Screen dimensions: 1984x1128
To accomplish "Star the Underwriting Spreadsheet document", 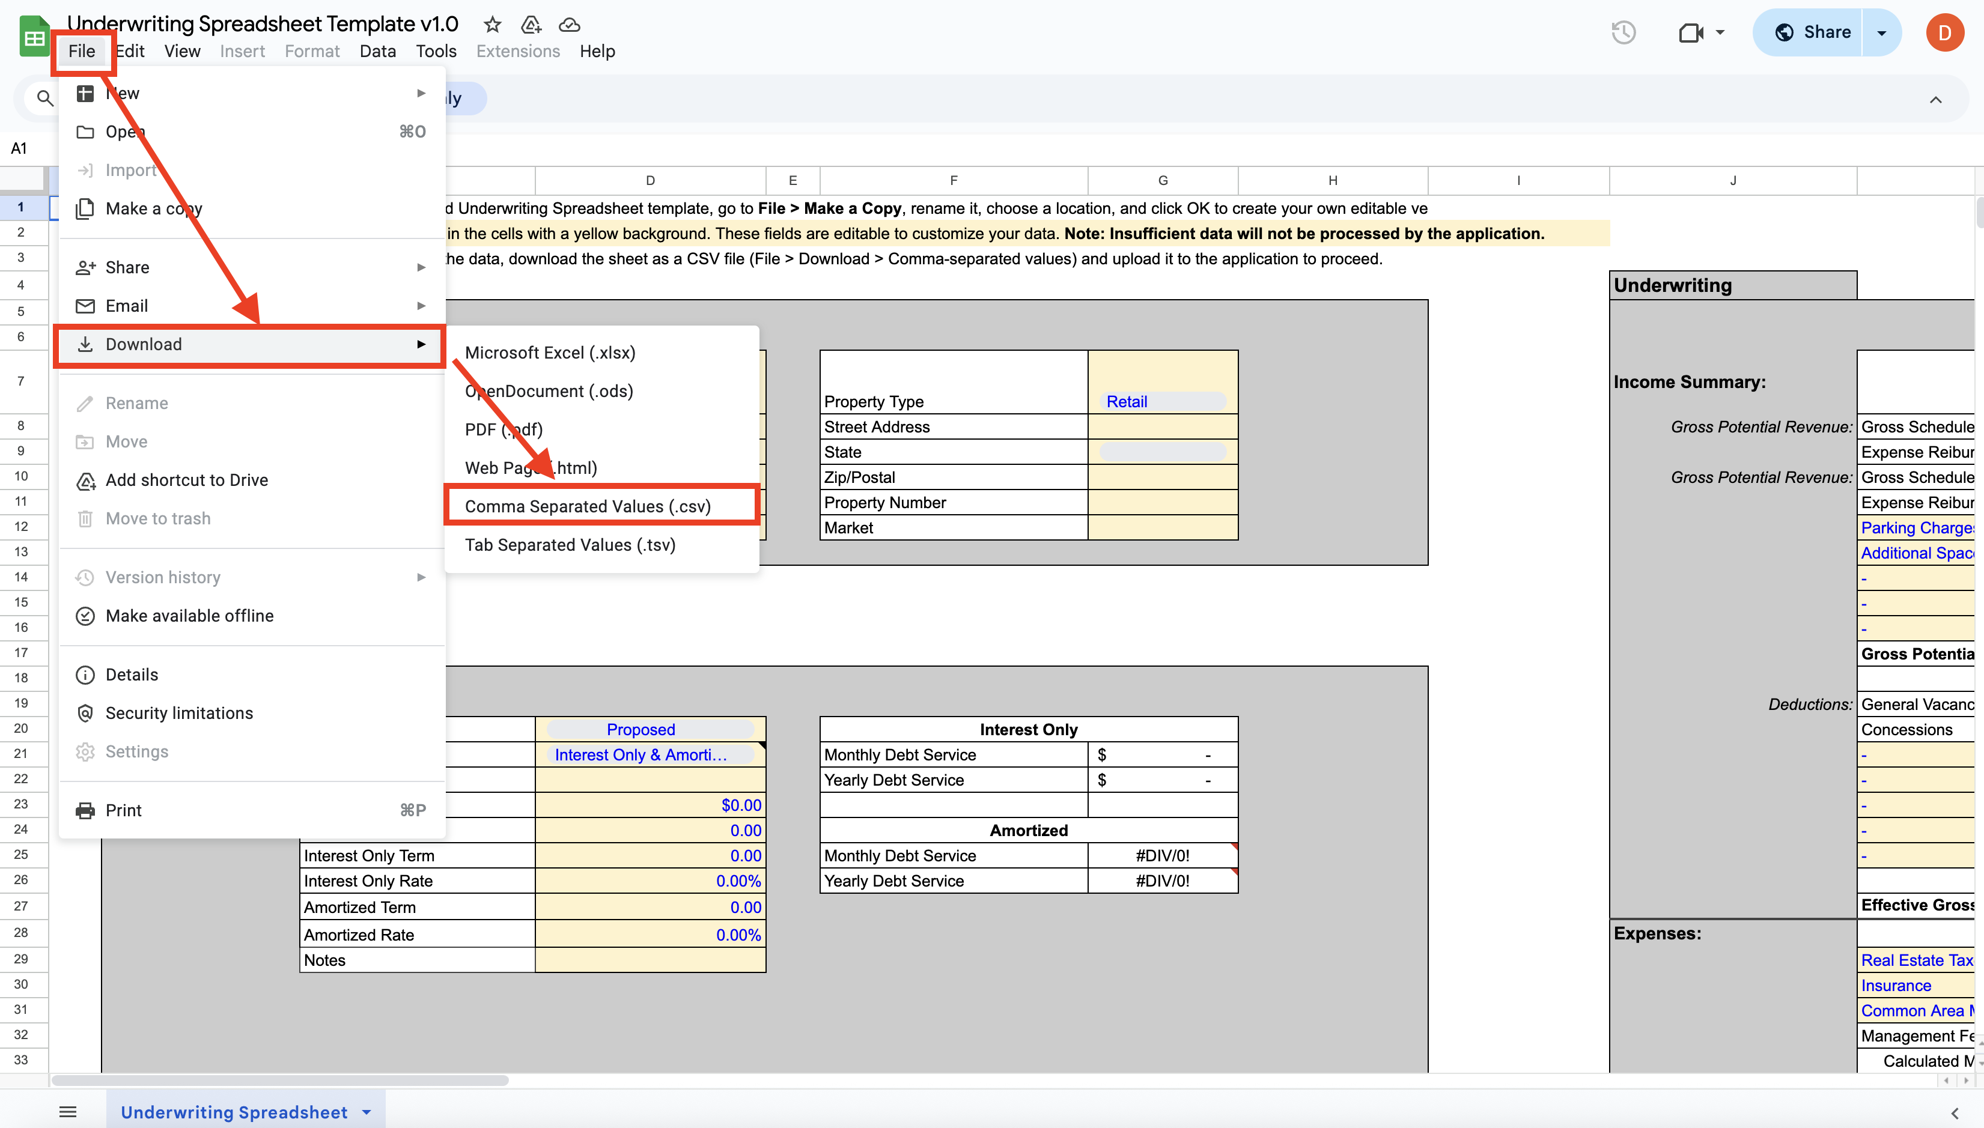I will tap(492, 25).
